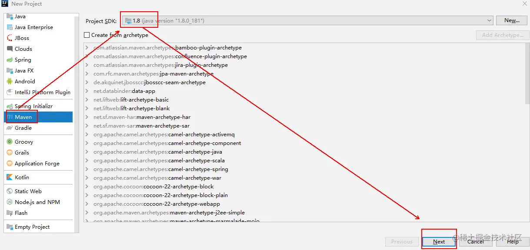Click the Add Archetype... button
Screen dimensions: 530x250
[x=503, y=35]
